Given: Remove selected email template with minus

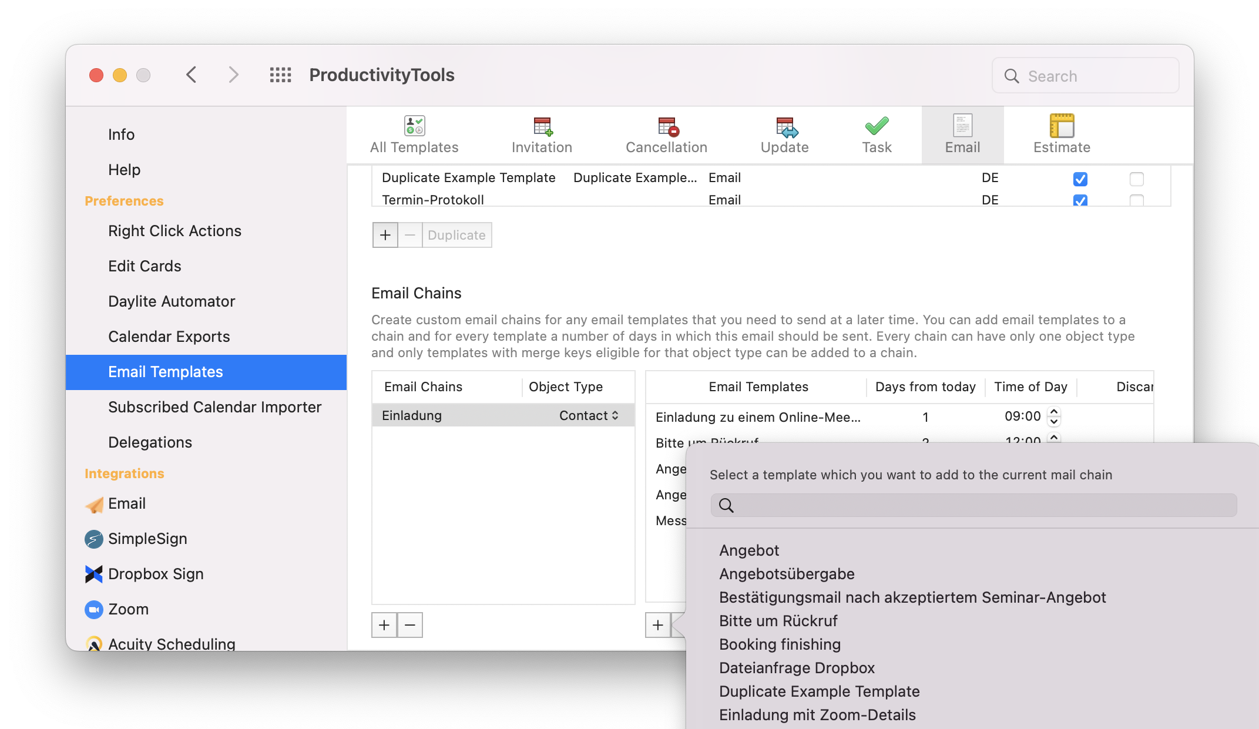Looking at the screenshot, I should pos(410,235).
